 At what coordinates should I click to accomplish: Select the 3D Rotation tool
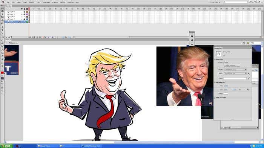click(x=2, y=20)
